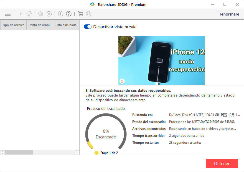
Task: Open settings gear icon
Action: pyautogui.click(x=41, y=14)
